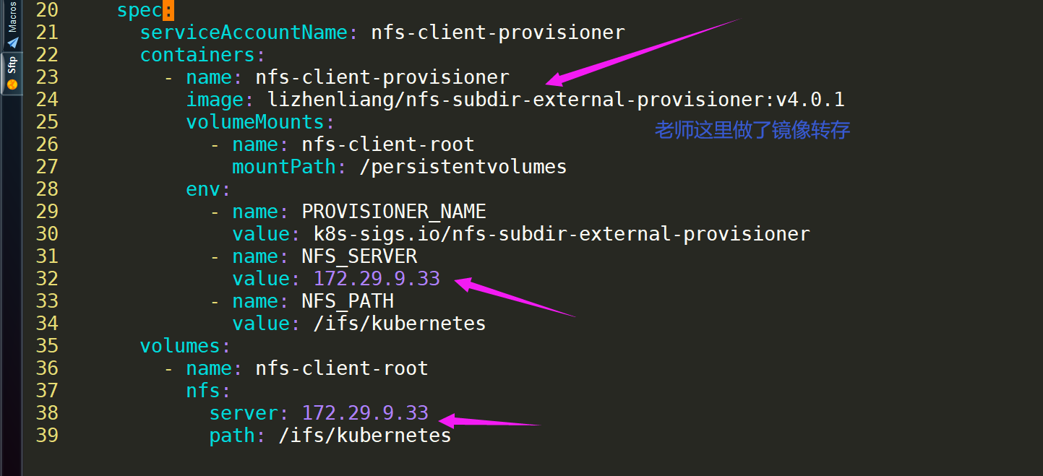Click the PROVISIONER_NAME env name

click(394, 212)
